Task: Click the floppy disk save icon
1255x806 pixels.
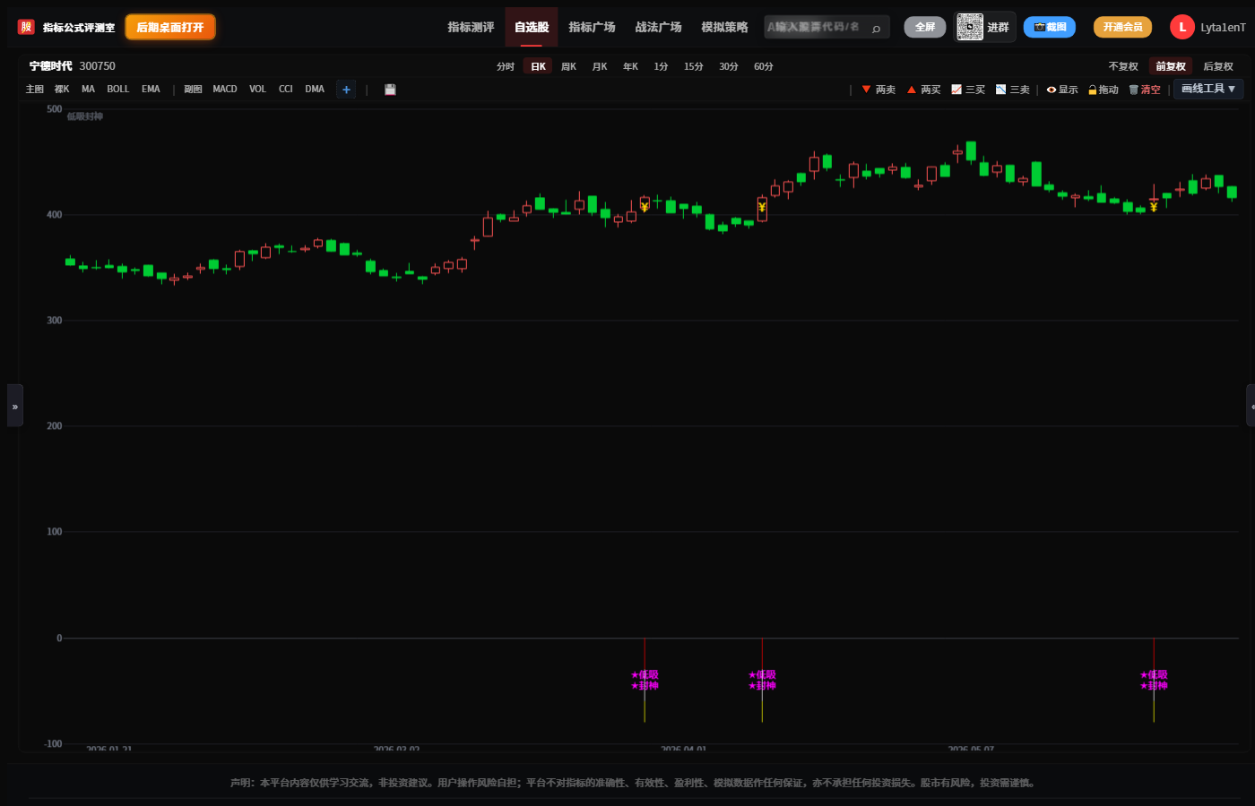Action: click(x=390, y=90)
